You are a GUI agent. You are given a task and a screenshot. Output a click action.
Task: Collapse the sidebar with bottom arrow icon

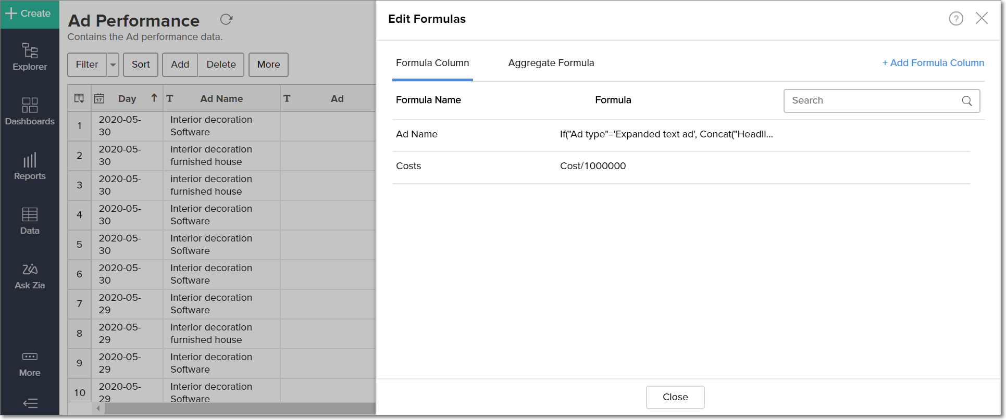click(x=30, y=403)
